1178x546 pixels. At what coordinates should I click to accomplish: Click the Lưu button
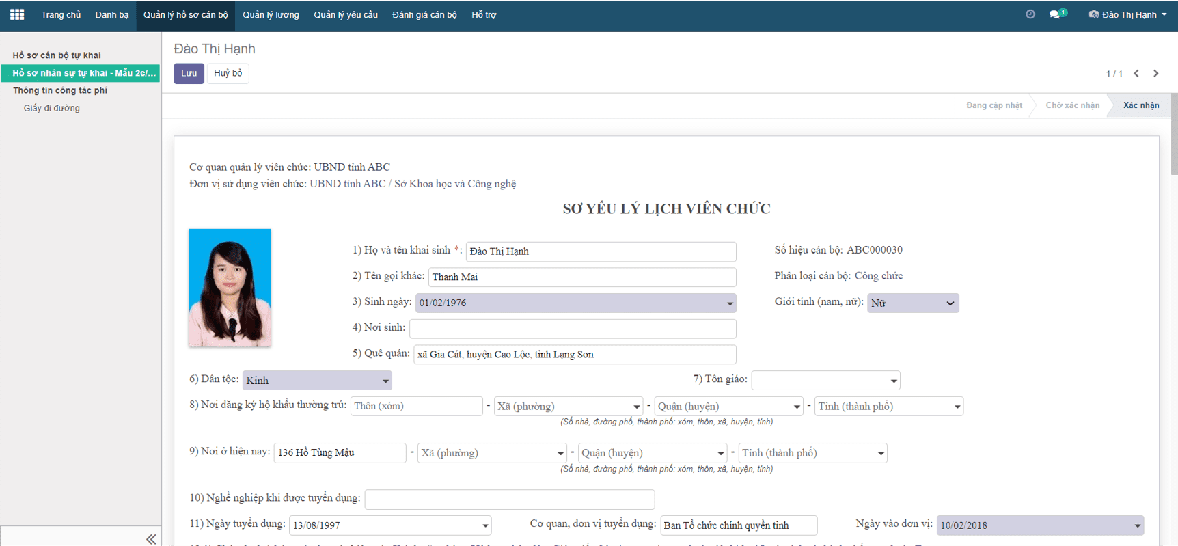click(x=189, y=73)
